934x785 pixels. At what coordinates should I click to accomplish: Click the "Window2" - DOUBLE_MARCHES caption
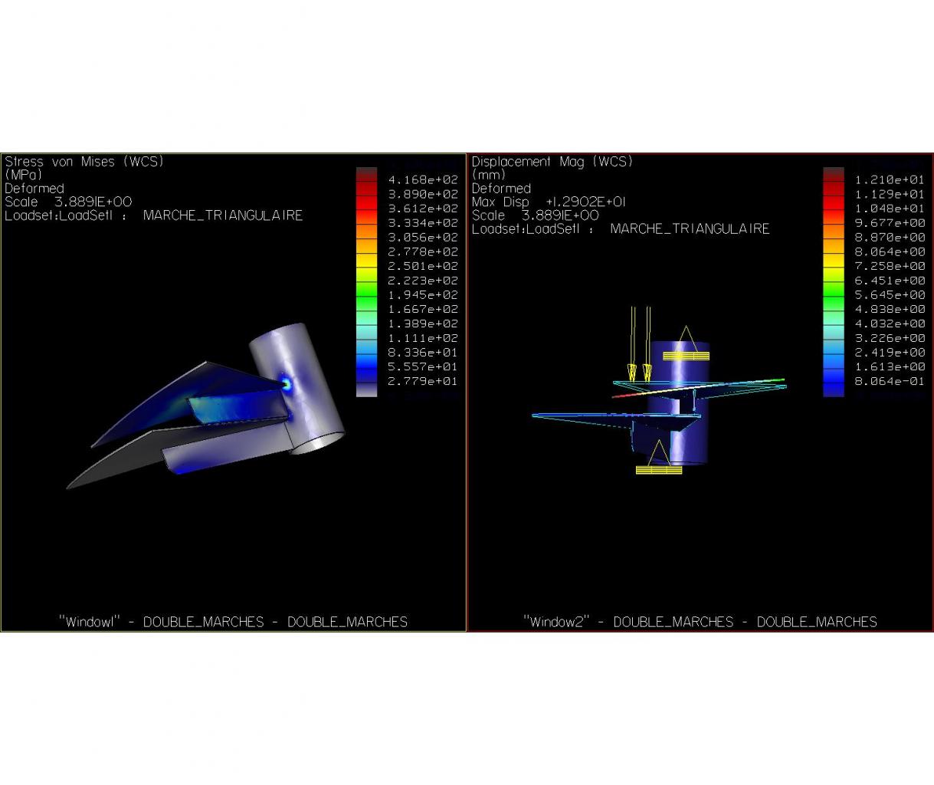click(700, 622)
